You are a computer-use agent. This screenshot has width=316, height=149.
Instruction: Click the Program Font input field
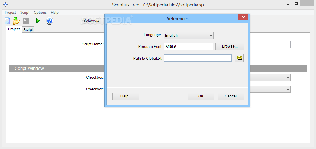(x=188, y=47)
